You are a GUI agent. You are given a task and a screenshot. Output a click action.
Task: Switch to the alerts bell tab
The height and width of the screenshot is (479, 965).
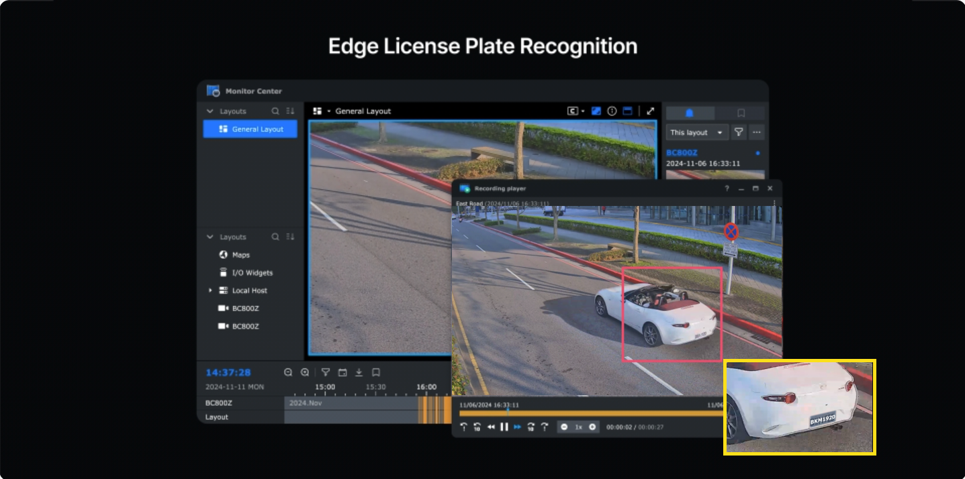(690, 113)
